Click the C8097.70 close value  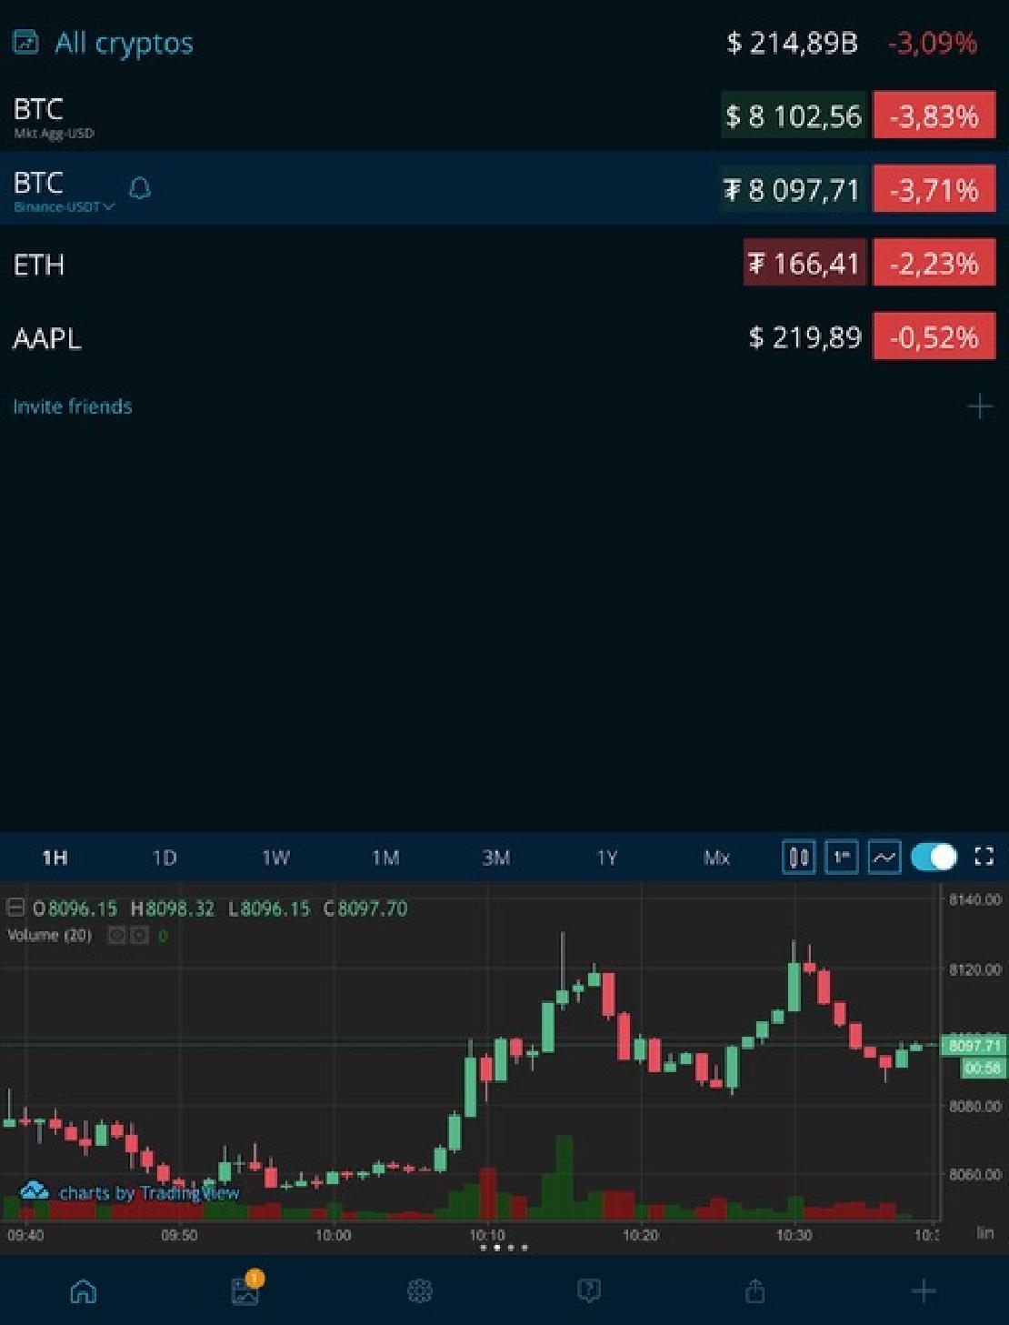click(365, 908)
